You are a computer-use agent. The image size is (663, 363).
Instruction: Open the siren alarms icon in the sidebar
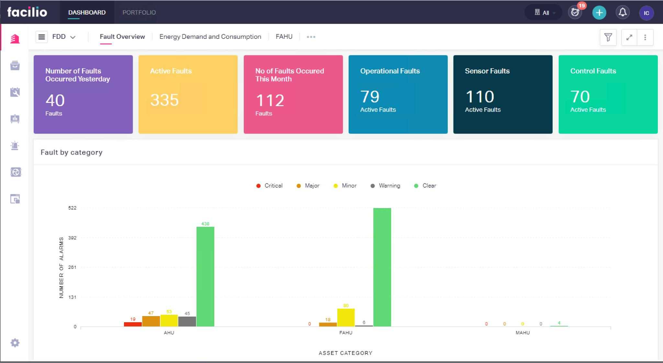(x=15, y=146)
